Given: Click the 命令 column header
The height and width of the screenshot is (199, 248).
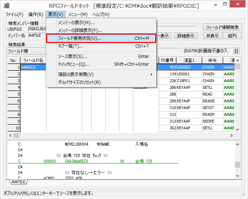Looking at the screenshot, I should point(213,60).
